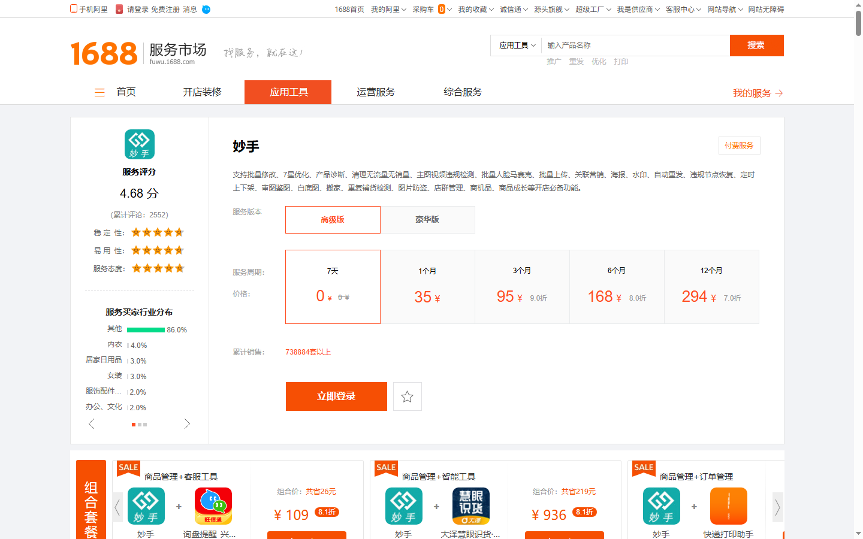Click the 询盘提醒 app icon
Viewport: 863px width, 539px height.
tap(213, 506)
